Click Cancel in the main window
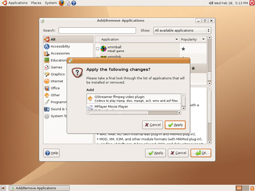255x191 pixels. coord(178,153)
